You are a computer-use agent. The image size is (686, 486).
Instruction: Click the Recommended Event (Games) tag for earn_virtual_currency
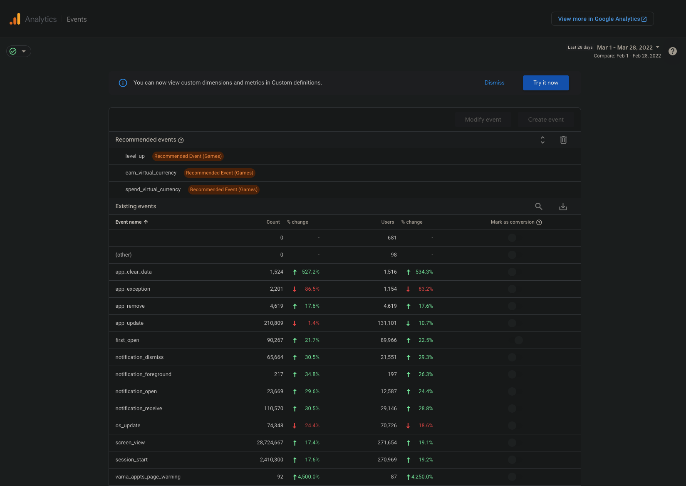point(220,173)
